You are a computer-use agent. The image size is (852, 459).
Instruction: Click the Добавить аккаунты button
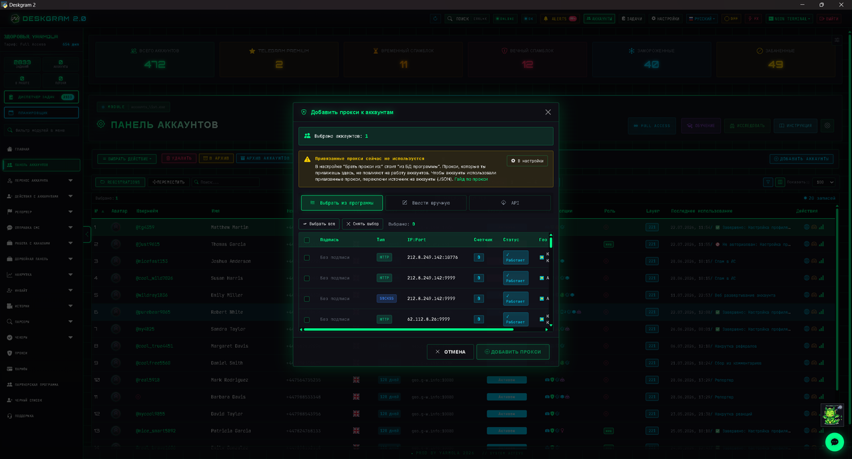pos(801,159)
